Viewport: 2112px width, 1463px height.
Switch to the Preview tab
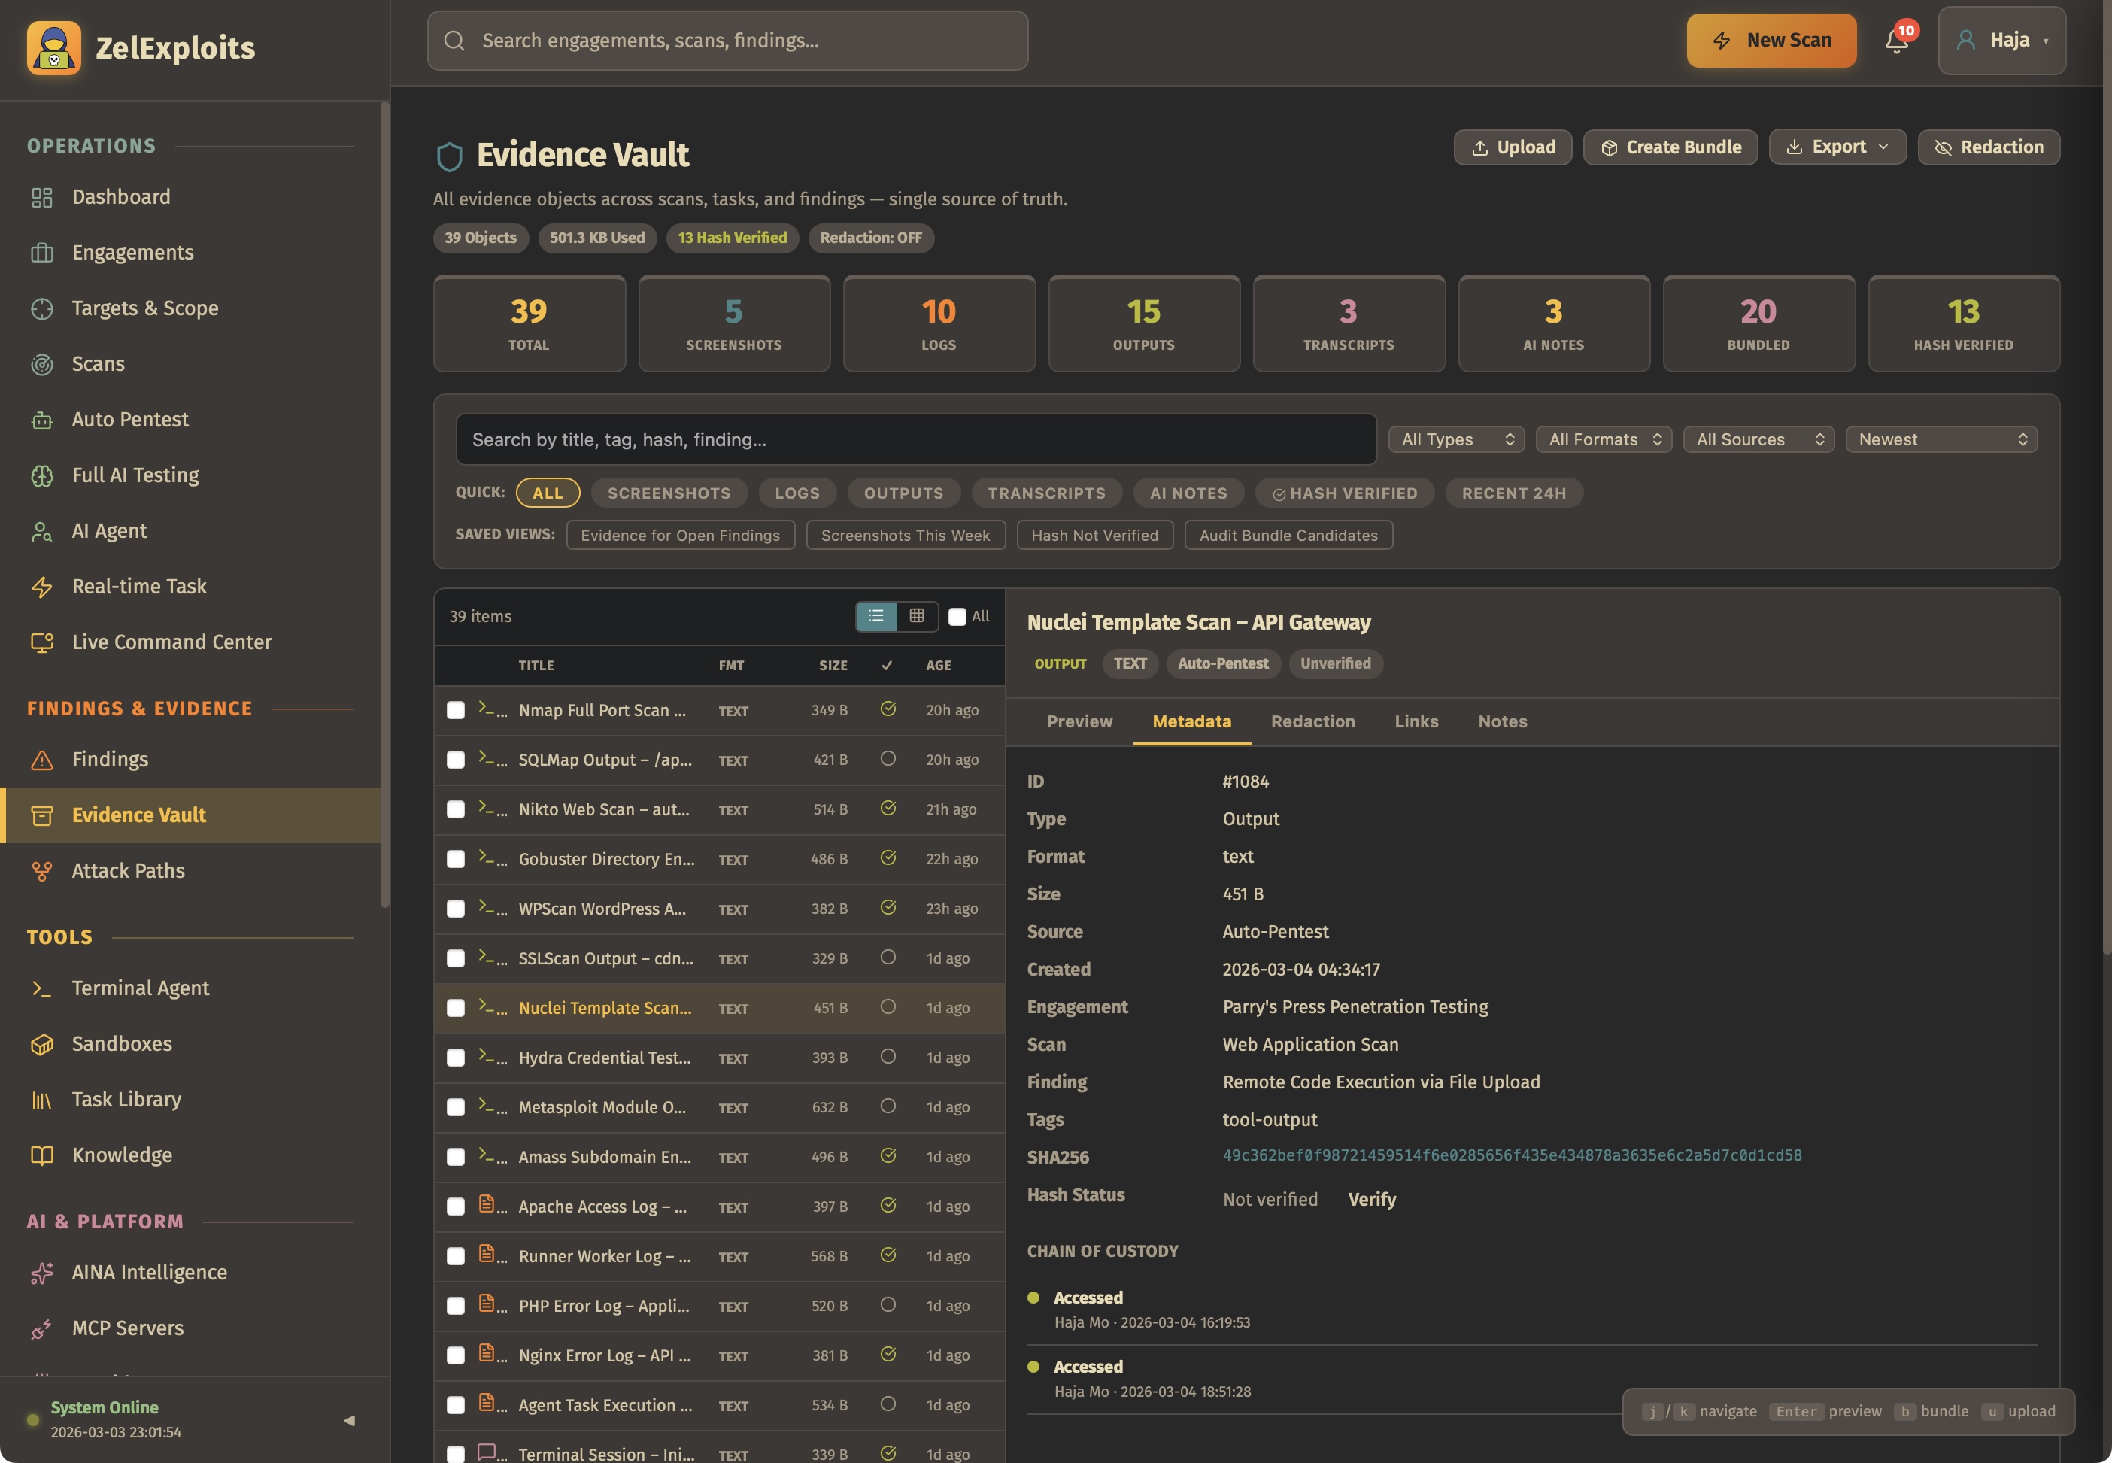[x=1079, y=721]
